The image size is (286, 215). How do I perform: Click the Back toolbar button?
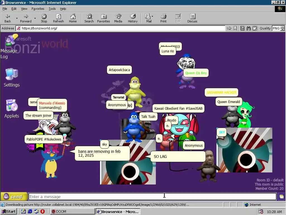[8, 18]
